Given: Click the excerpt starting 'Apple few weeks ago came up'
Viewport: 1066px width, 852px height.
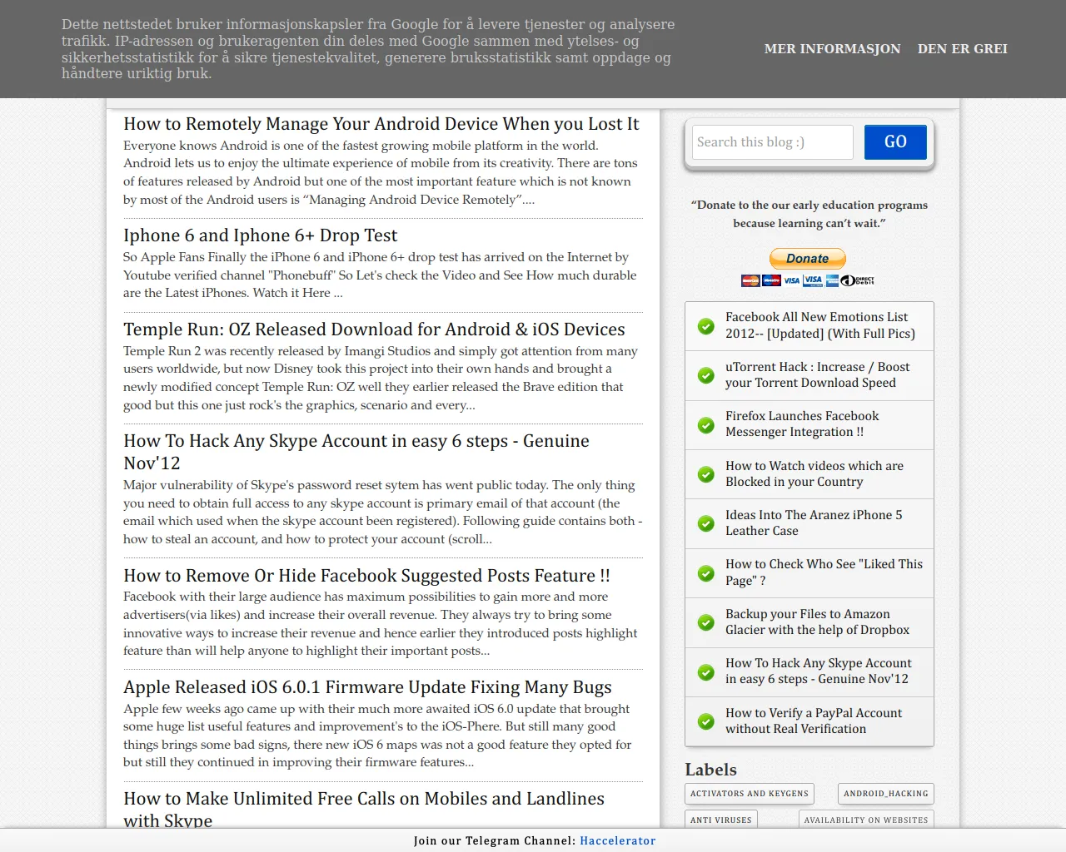Looking at the screenshot, I should tap(377, 736).
